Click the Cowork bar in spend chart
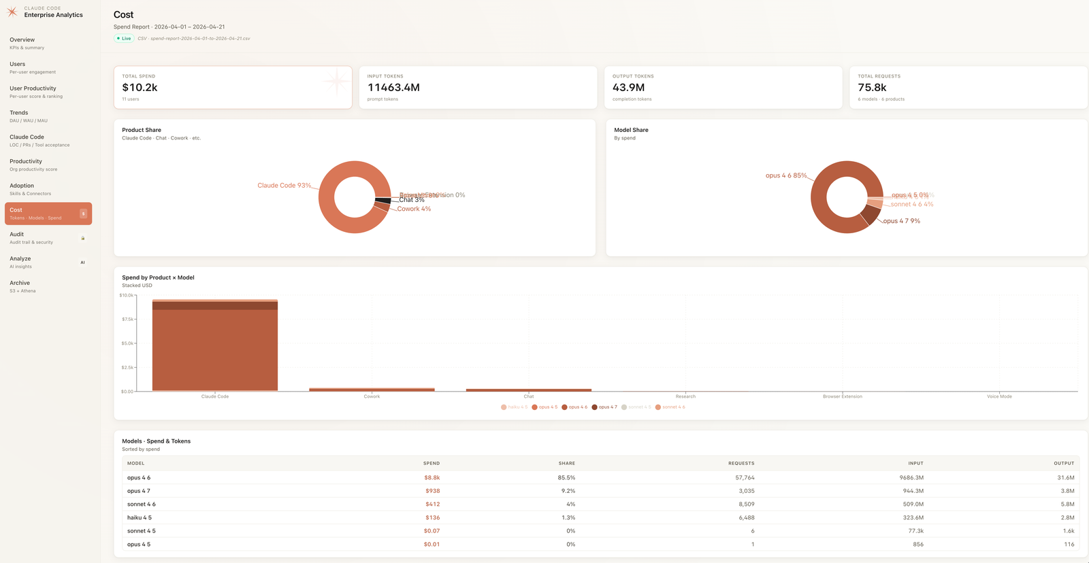This screenshot has width=1089, height=563. [x=372, y=390]
